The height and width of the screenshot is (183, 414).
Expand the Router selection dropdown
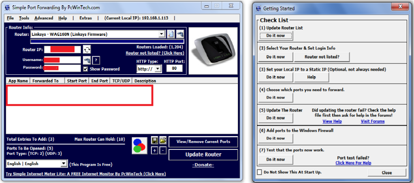pyautogui.click(x=162, y=34)
